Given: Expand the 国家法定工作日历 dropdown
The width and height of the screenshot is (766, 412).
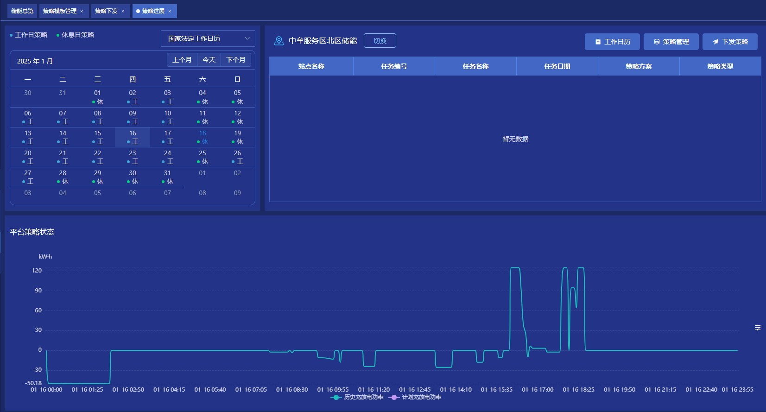Looking at the screenshot, I should click(x=208, y=38).
